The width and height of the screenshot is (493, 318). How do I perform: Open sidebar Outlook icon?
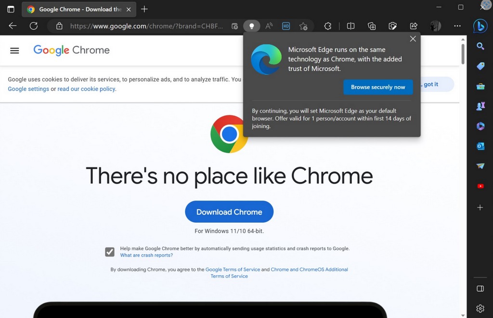(x=480, y=146)
